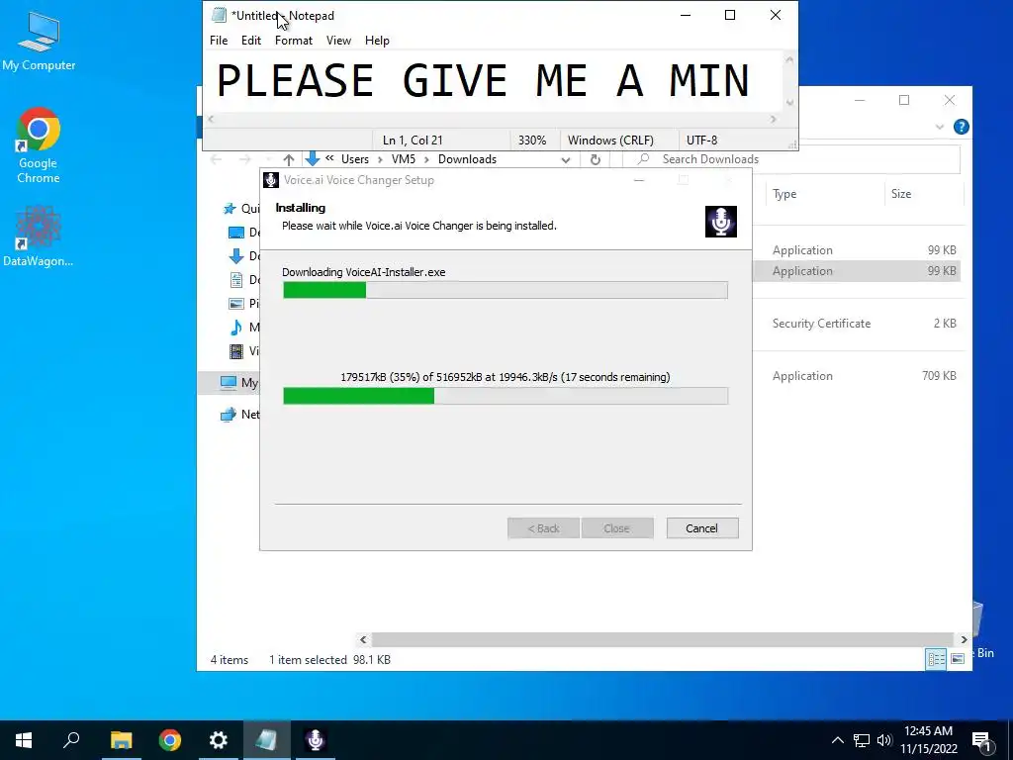Screen dimensions: 1013x760
Task: Click the Explorer refresh button
Action: [595, 159]
